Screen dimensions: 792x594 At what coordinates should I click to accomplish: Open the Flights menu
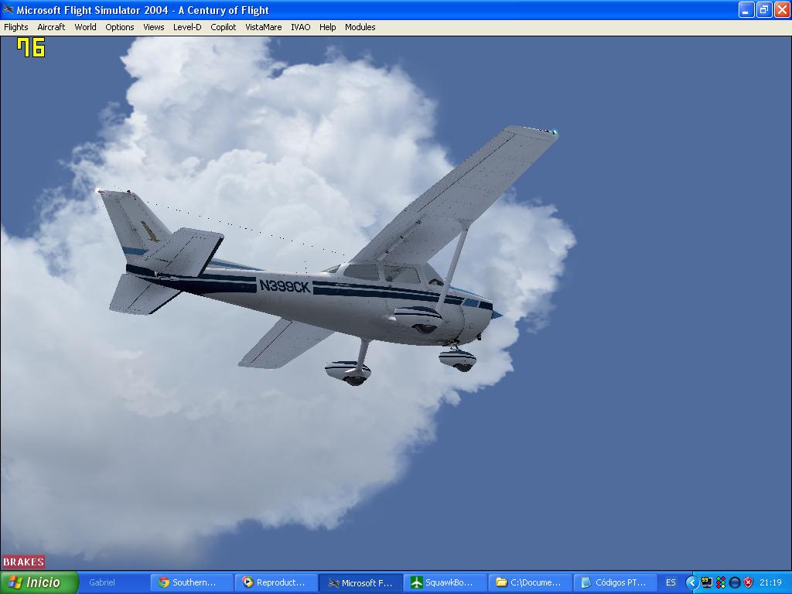pyautogui.click(x=16, y=27)
